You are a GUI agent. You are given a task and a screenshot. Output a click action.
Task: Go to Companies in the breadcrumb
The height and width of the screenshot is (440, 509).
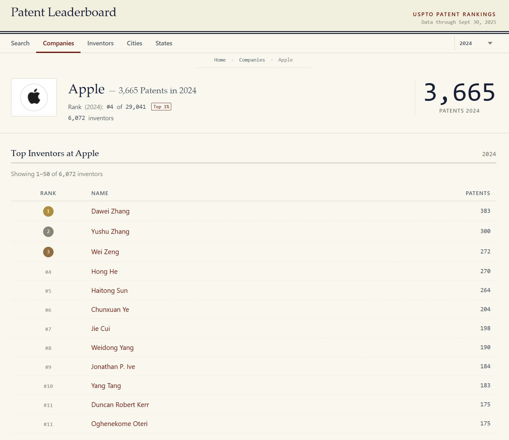point(252,60)
